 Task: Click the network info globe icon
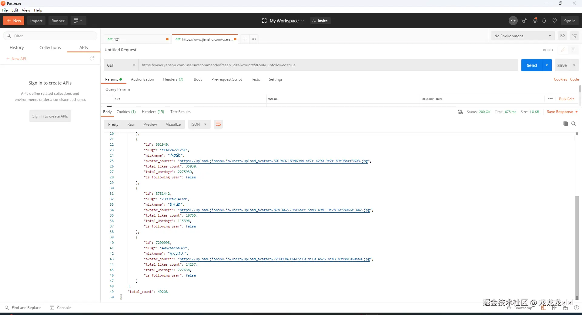[460, 112]
